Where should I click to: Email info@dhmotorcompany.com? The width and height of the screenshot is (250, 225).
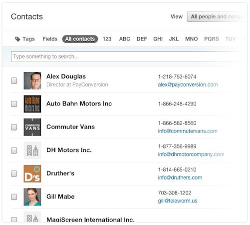click(x=191, y=154)
